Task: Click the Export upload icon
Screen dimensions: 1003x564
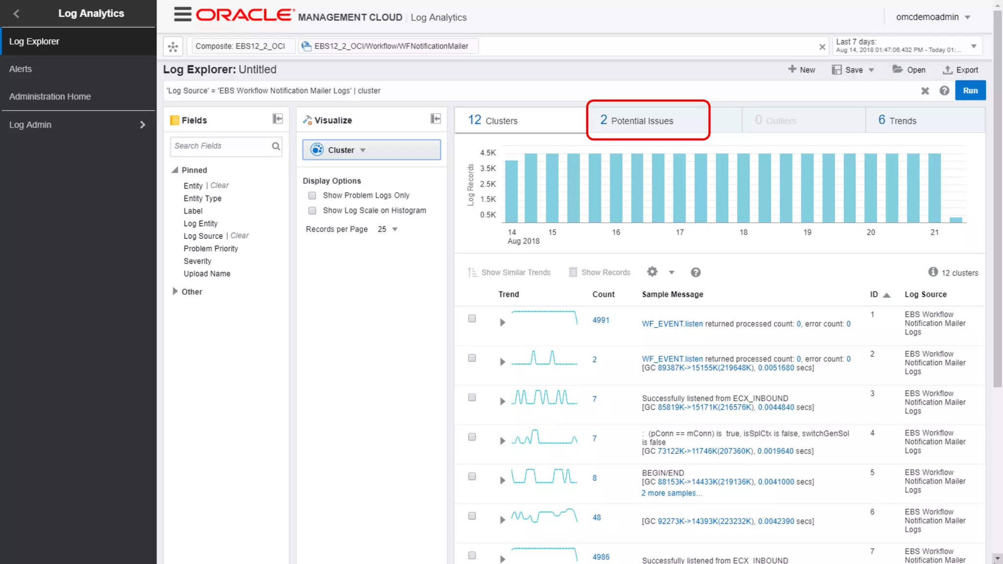Action: (948, 70)
